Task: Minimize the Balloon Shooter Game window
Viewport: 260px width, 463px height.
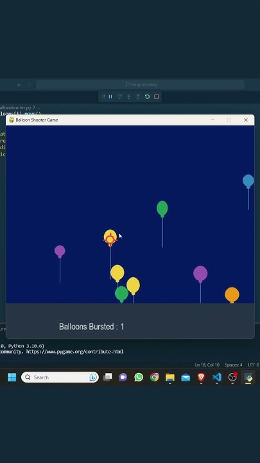Action: (x=212, y=120)
